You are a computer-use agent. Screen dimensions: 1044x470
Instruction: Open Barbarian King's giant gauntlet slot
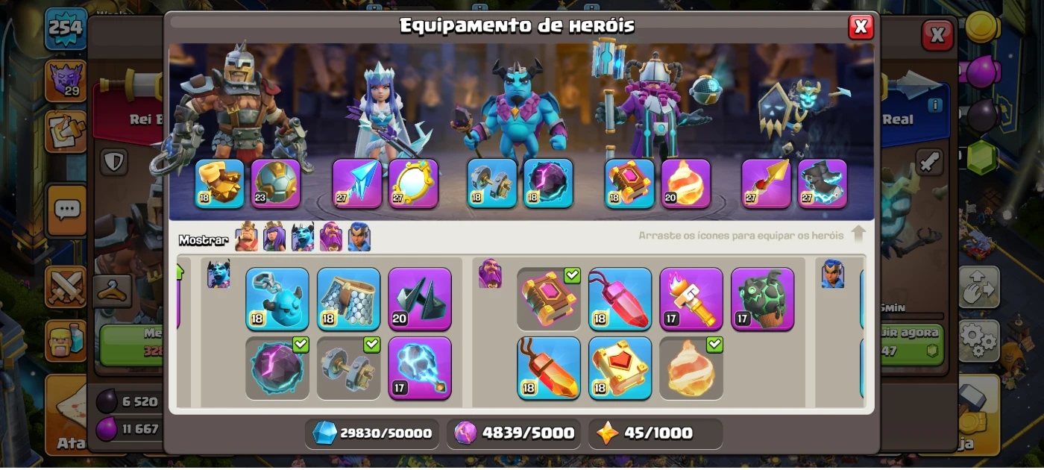(x=220, y=184)
